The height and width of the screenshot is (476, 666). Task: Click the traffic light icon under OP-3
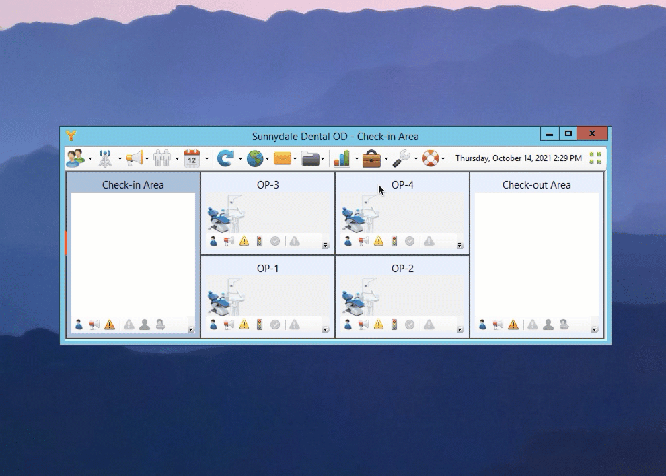(x=260, y=242)
